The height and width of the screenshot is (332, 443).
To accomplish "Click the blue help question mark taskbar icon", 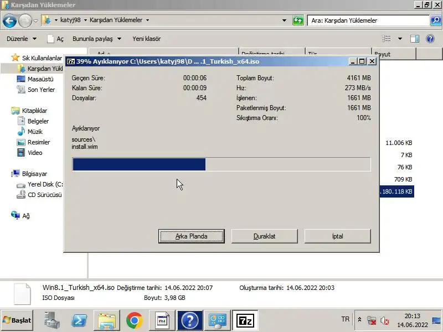I will click(x=189, y=320).
